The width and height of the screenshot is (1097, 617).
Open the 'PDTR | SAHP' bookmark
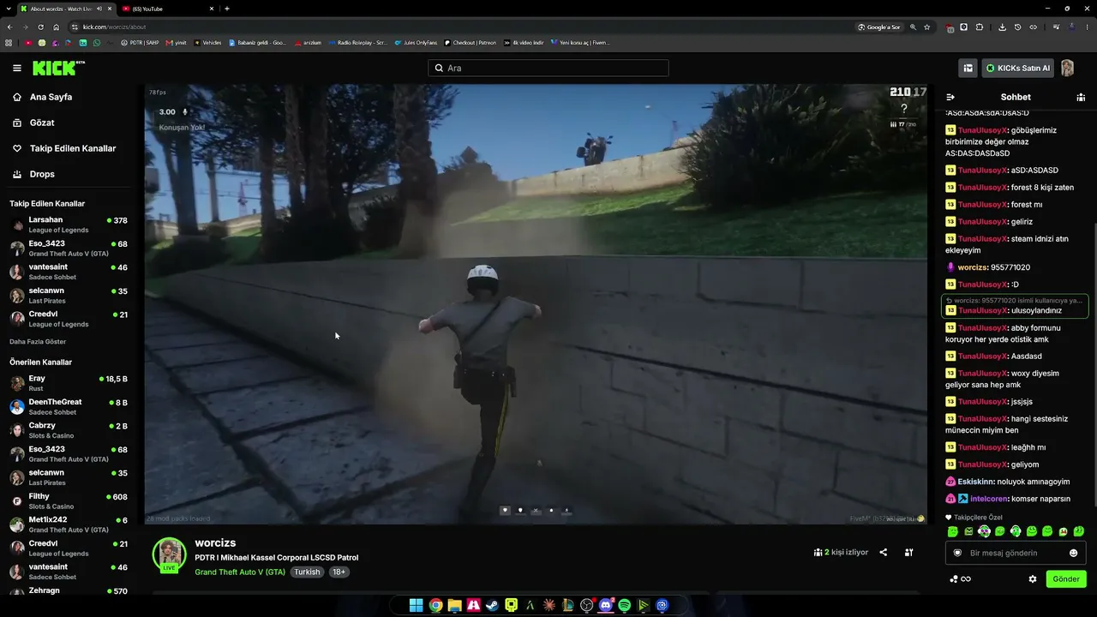tap(140, 43)
